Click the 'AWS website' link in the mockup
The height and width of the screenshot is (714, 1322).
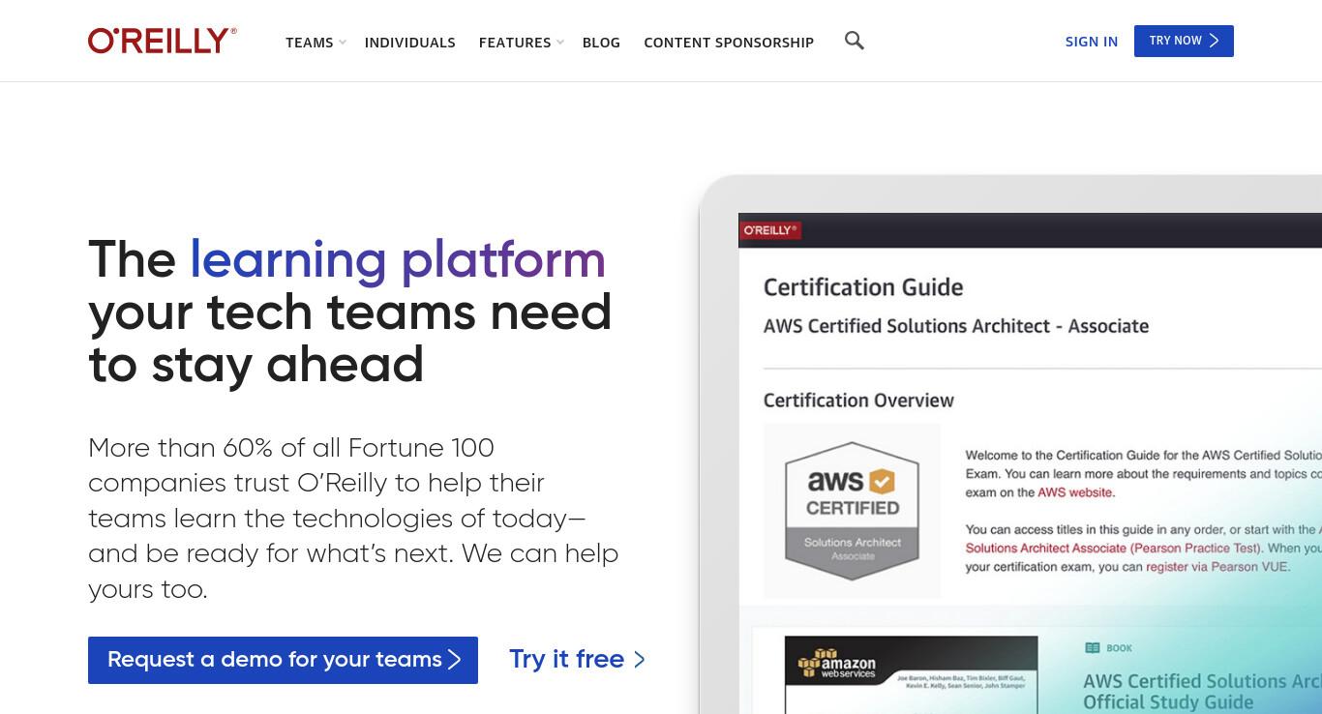click(1075, 492)
